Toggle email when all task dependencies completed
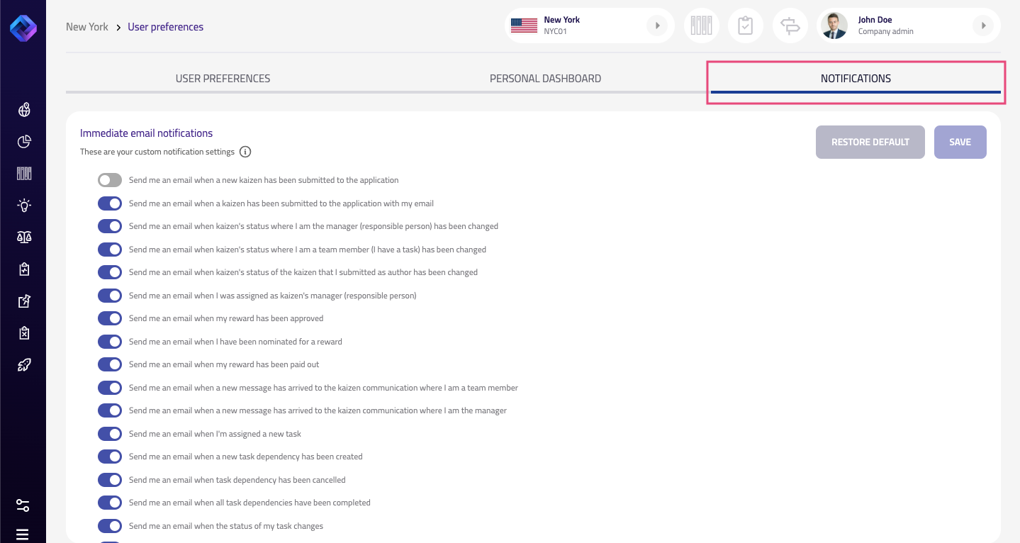The width and height of the screenshot is (1020, 543). tap(110, 503)
